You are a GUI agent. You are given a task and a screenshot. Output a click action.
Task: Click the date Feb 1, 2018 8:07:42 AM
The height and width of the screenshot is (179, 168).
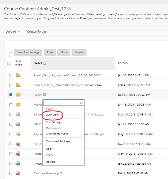(x=133, y=173)
